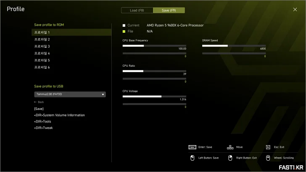Open the Tammuz2.00 (FAT32) USB drive dropdown

[70, 94]
